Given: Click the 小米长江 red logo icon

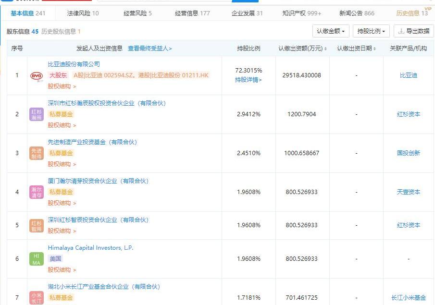Looking at the screenshot, I should tap(37, 298).
